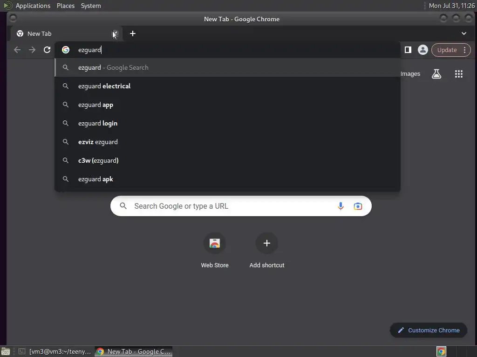This screenshot has width=477, height=357.
Task: Click search icon beside 'ezguard apk'
Action: tap(65, 179)
